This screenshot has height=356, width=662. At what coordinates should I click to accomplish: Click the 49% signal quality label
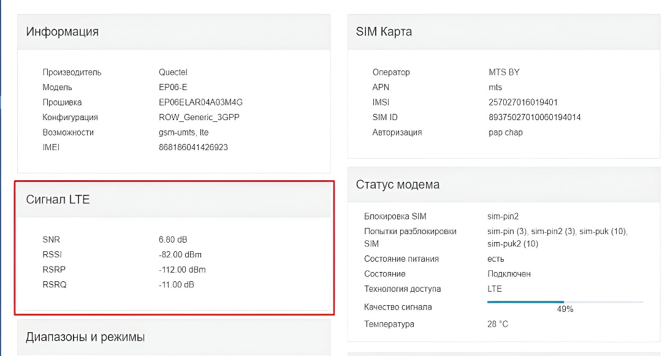pyautogui.click(x=565, y=309)
